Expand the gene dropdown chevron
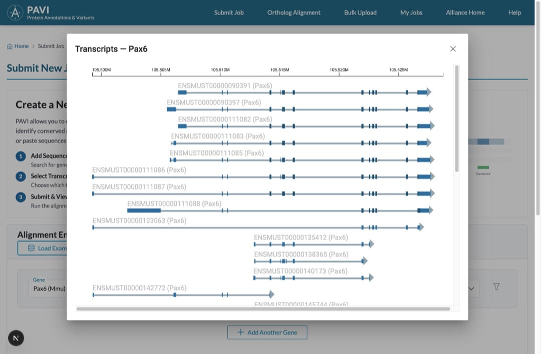This screenshot has height=354, width=541. point(471,288)
